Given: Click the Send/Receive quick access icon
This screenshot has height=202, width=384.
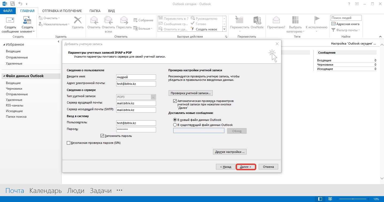Looking at the screenshot, I should tap(12, 4).
